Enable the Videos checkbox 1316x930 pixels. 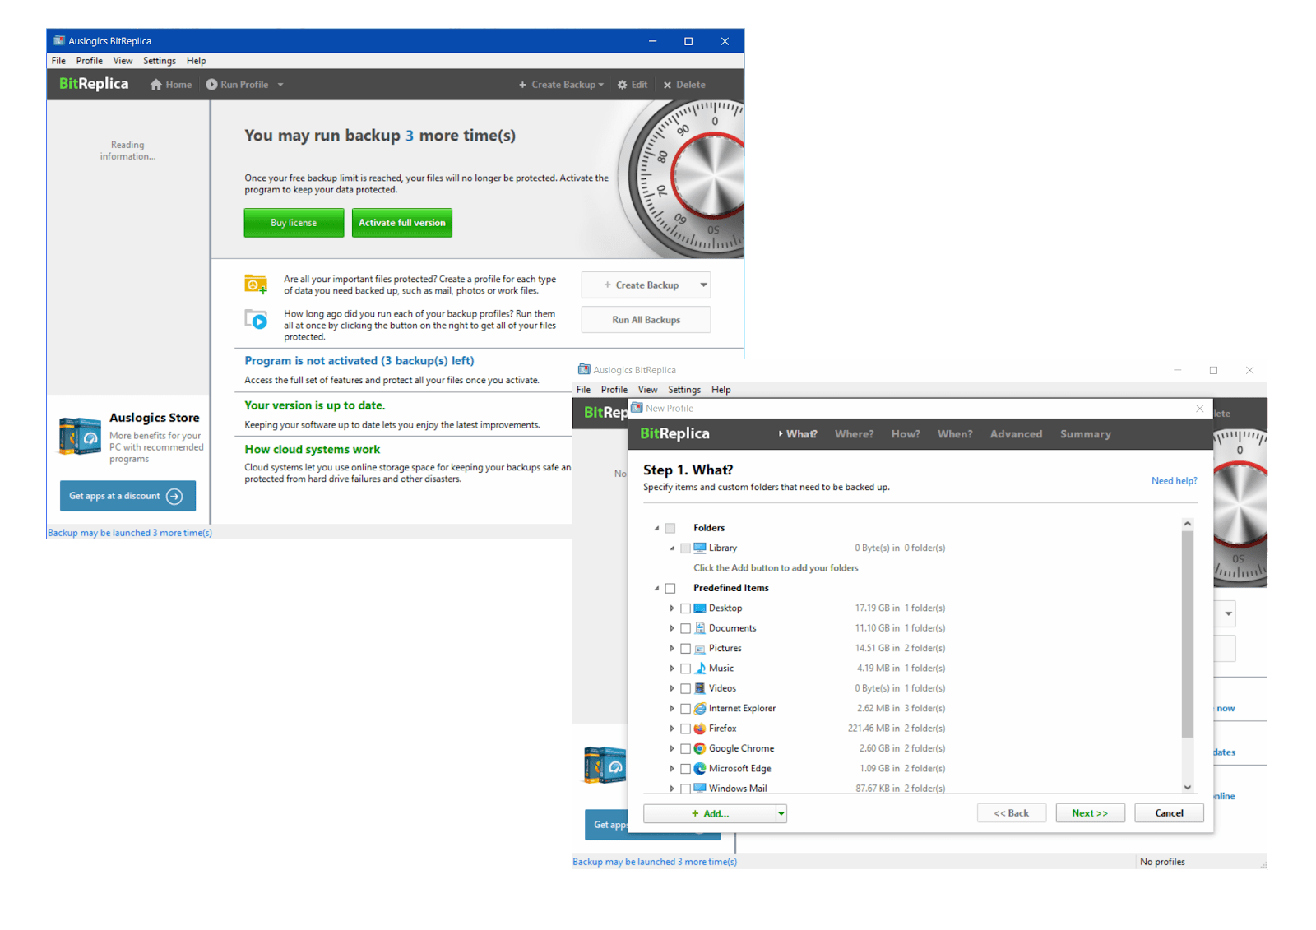click(685, 688)
